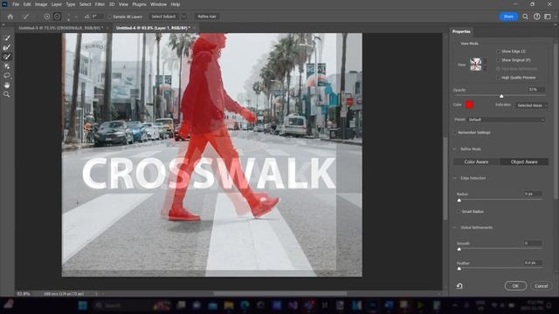559x314 pixels.
Task: Open the Photoshop app icon menu
Action: click(x=4, y=4)
